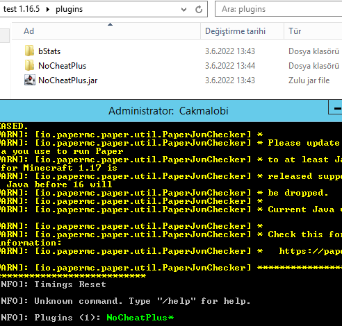
Task: Select the NoCheatPlus folder icon
Action: click(x=29, y=66)
